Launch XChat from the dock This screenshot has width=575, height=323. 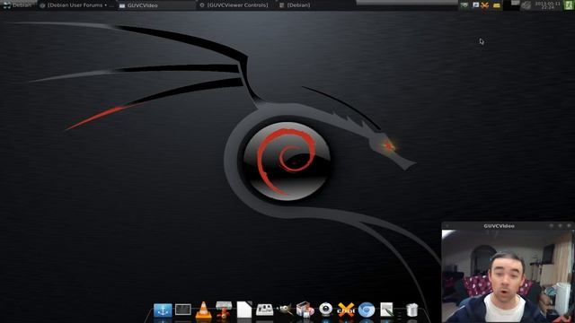[x=346, y=310]
